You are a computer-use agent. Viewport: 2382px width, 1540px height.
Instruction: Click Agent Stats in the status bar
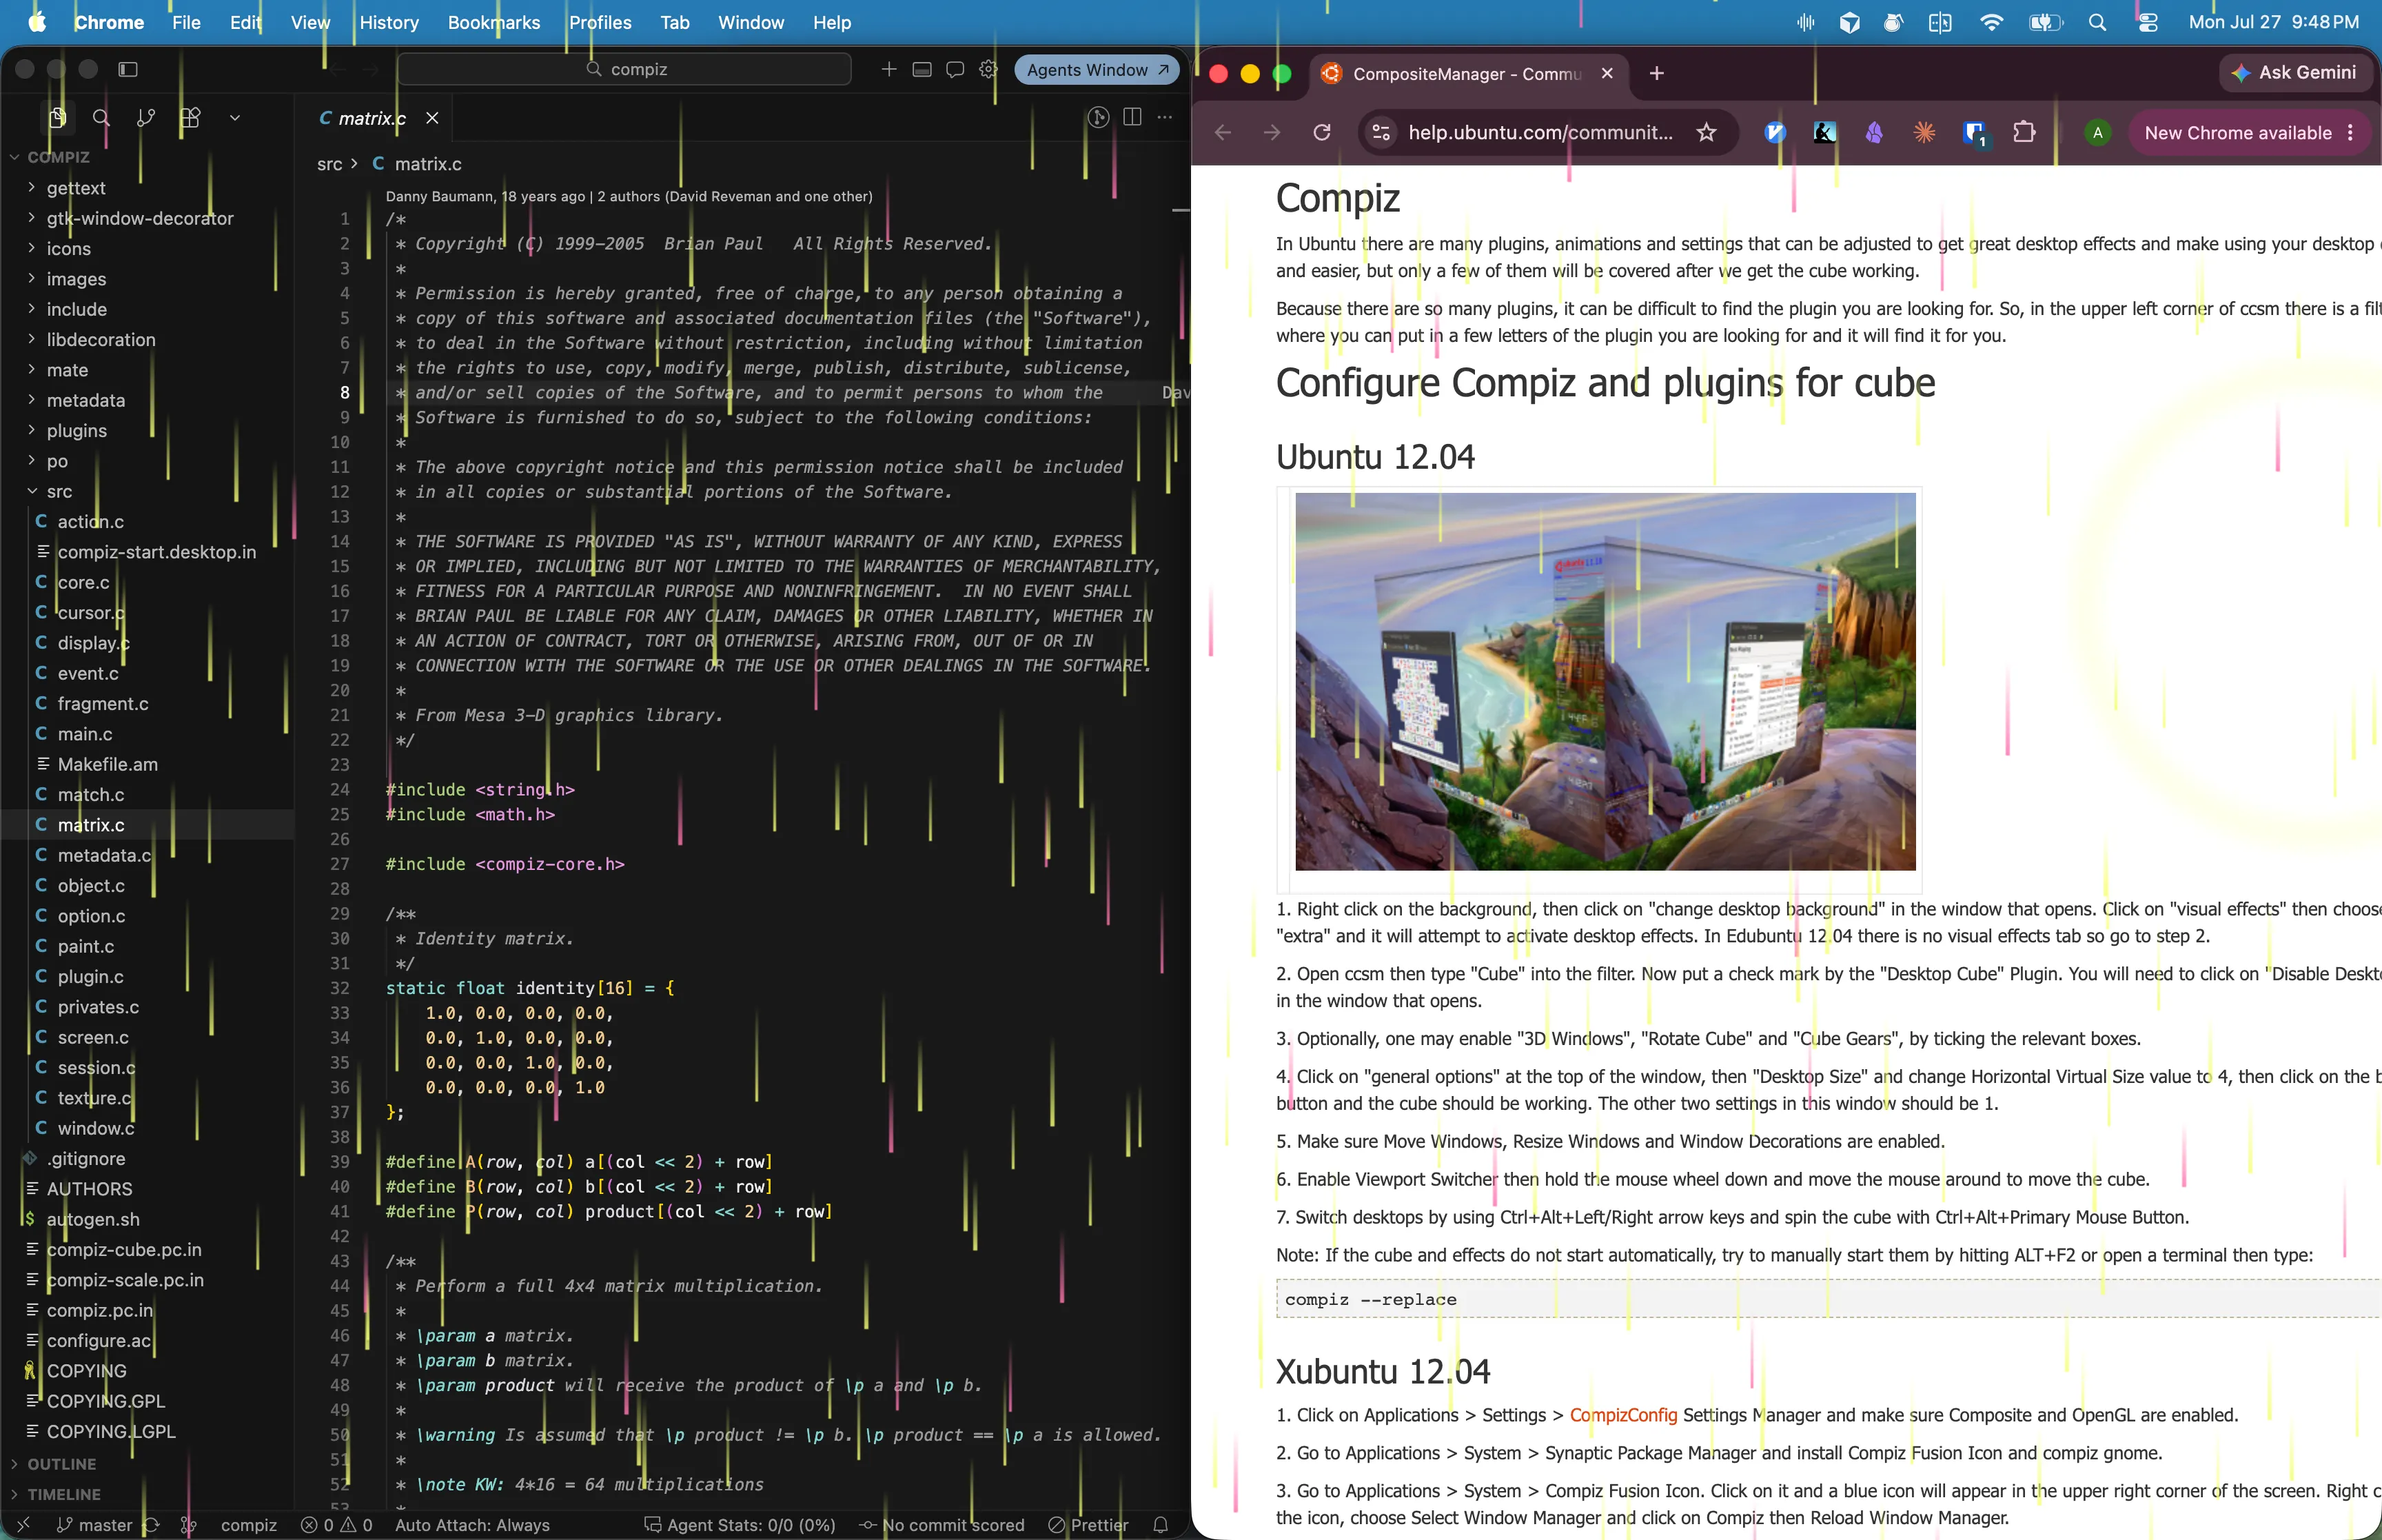(x=740, y=1525)
